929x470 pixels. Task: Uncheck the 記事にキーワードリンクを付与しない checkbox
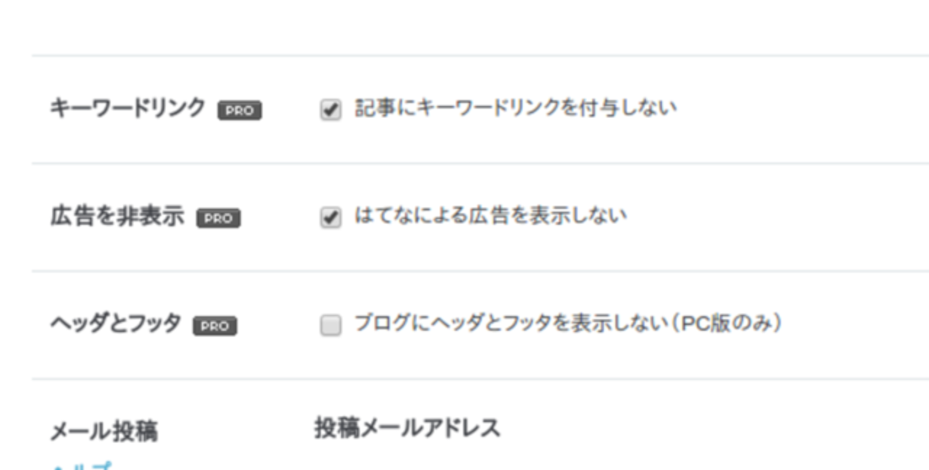(x=330, y=110)
